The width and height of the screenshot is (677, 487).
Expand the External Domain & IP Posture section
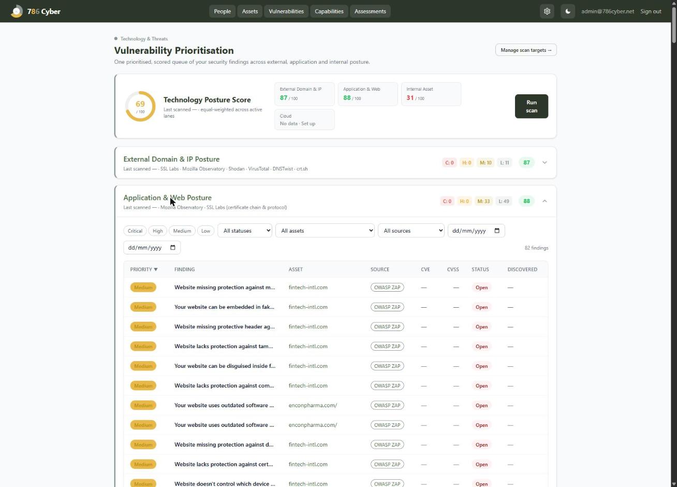(544, 163)
